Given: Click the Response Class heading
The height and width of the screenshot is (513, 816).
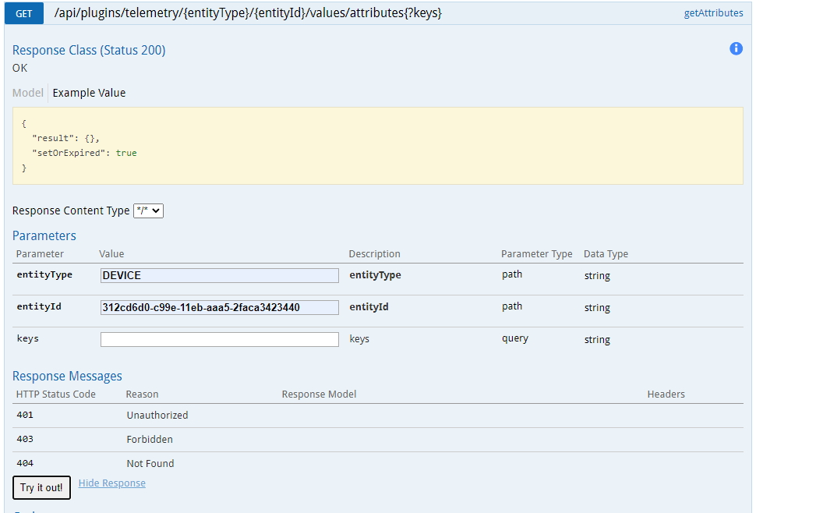Looking at the screenshot, I should tap(88, 50).
